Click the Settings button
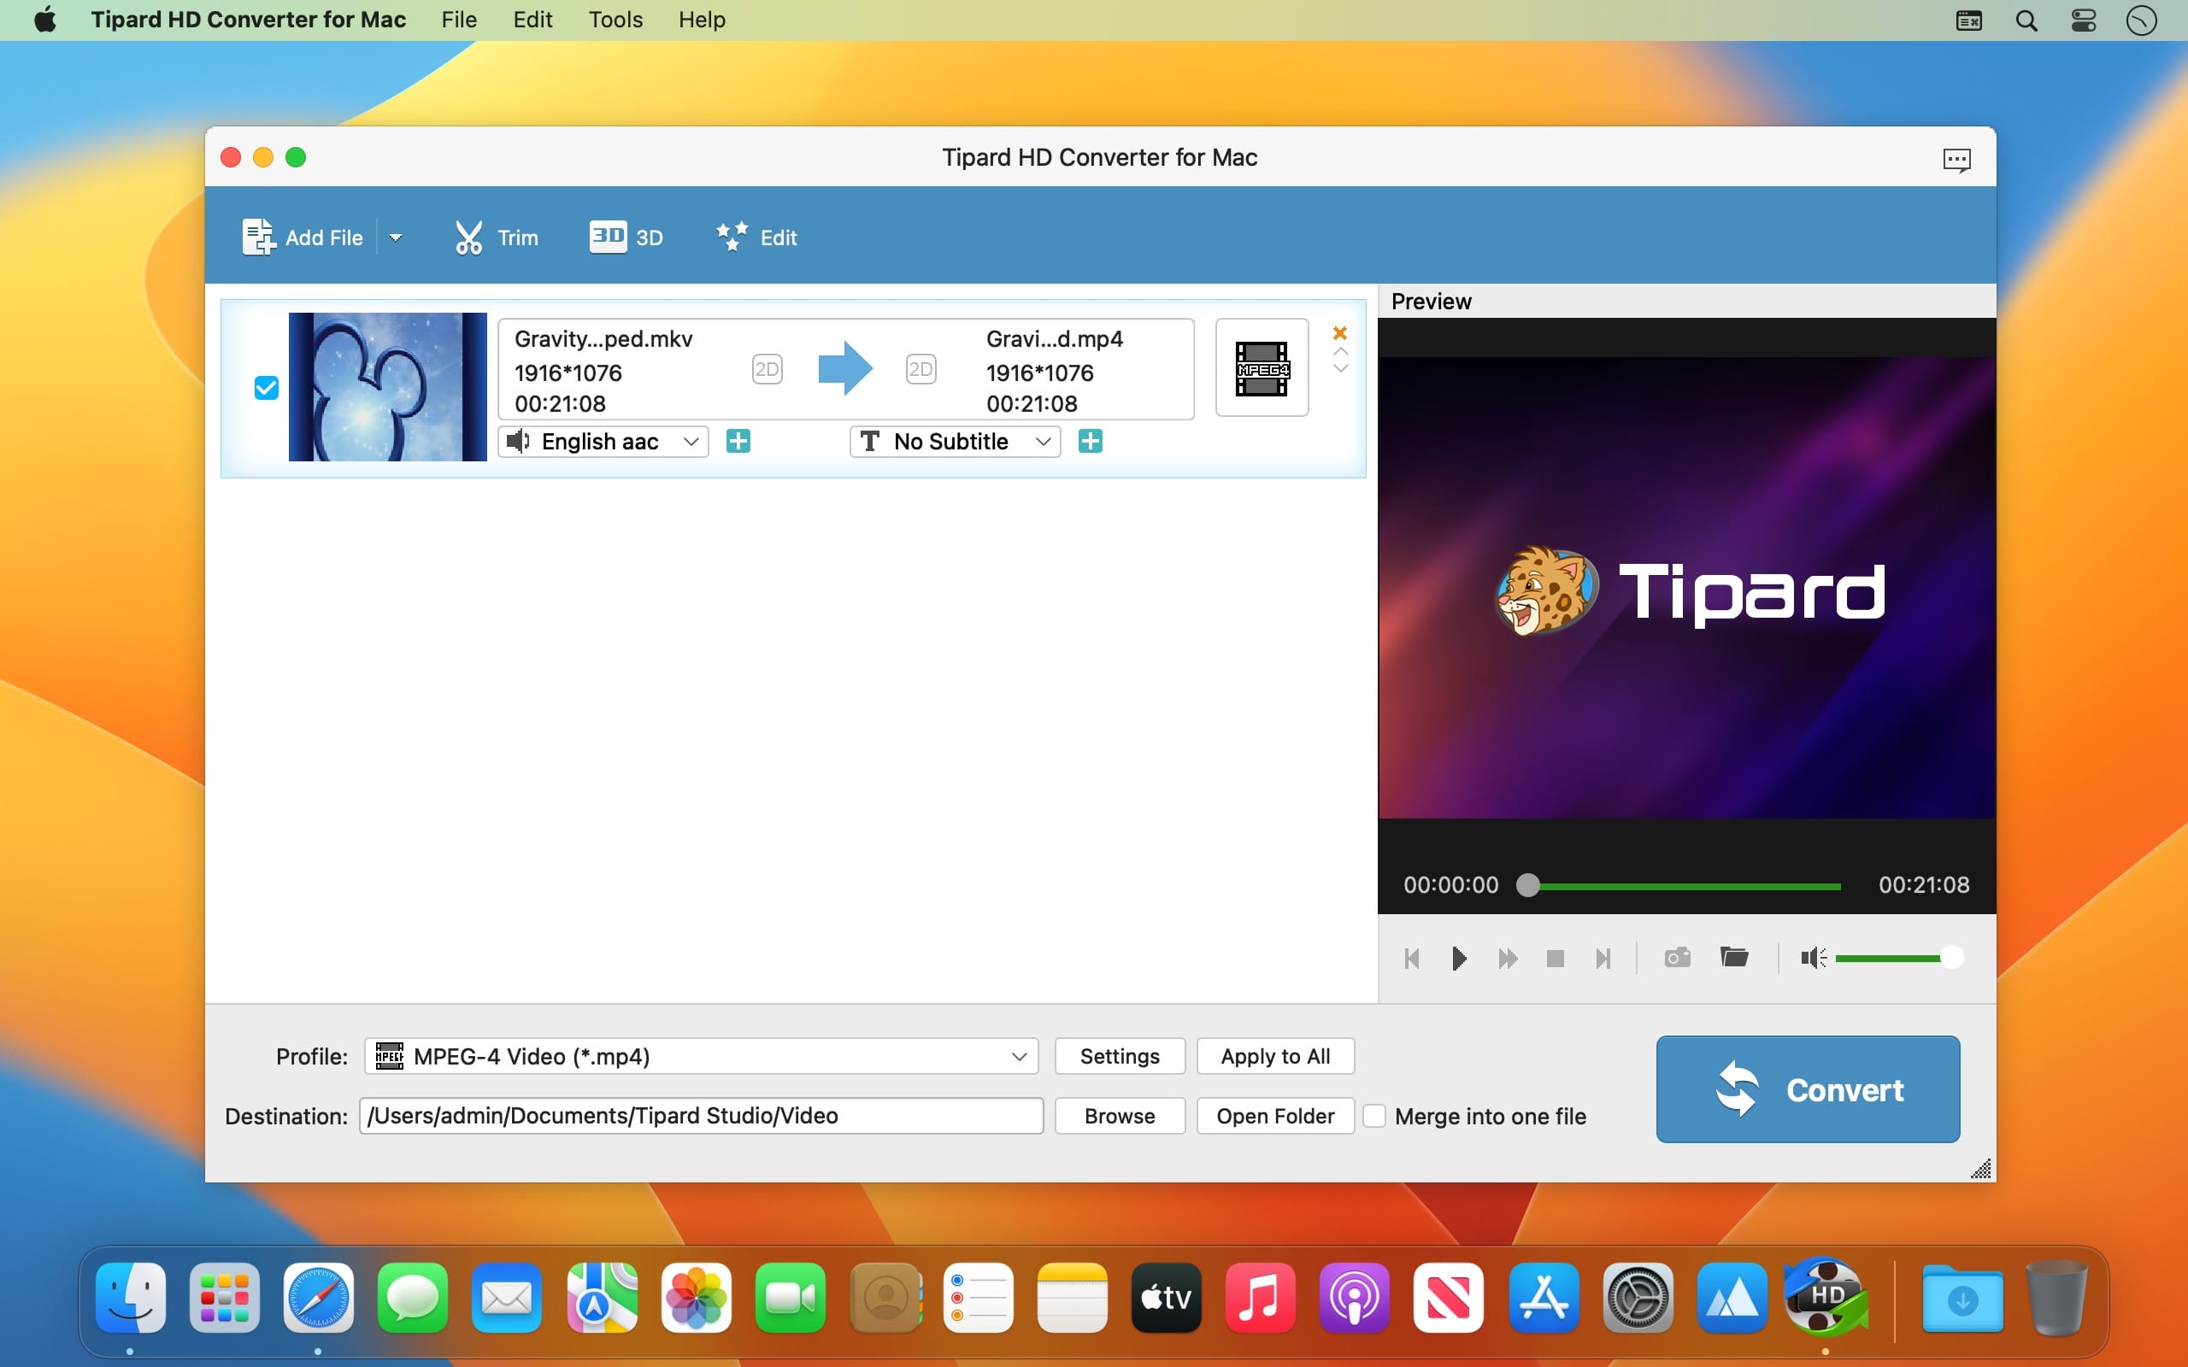The height and width of the screenshot is (1367, 2188). click(1120, 1056)
